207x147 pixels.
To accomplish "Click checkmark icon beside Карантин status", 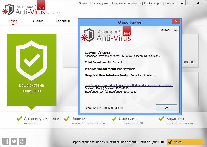I will click(x=161, y=119).
